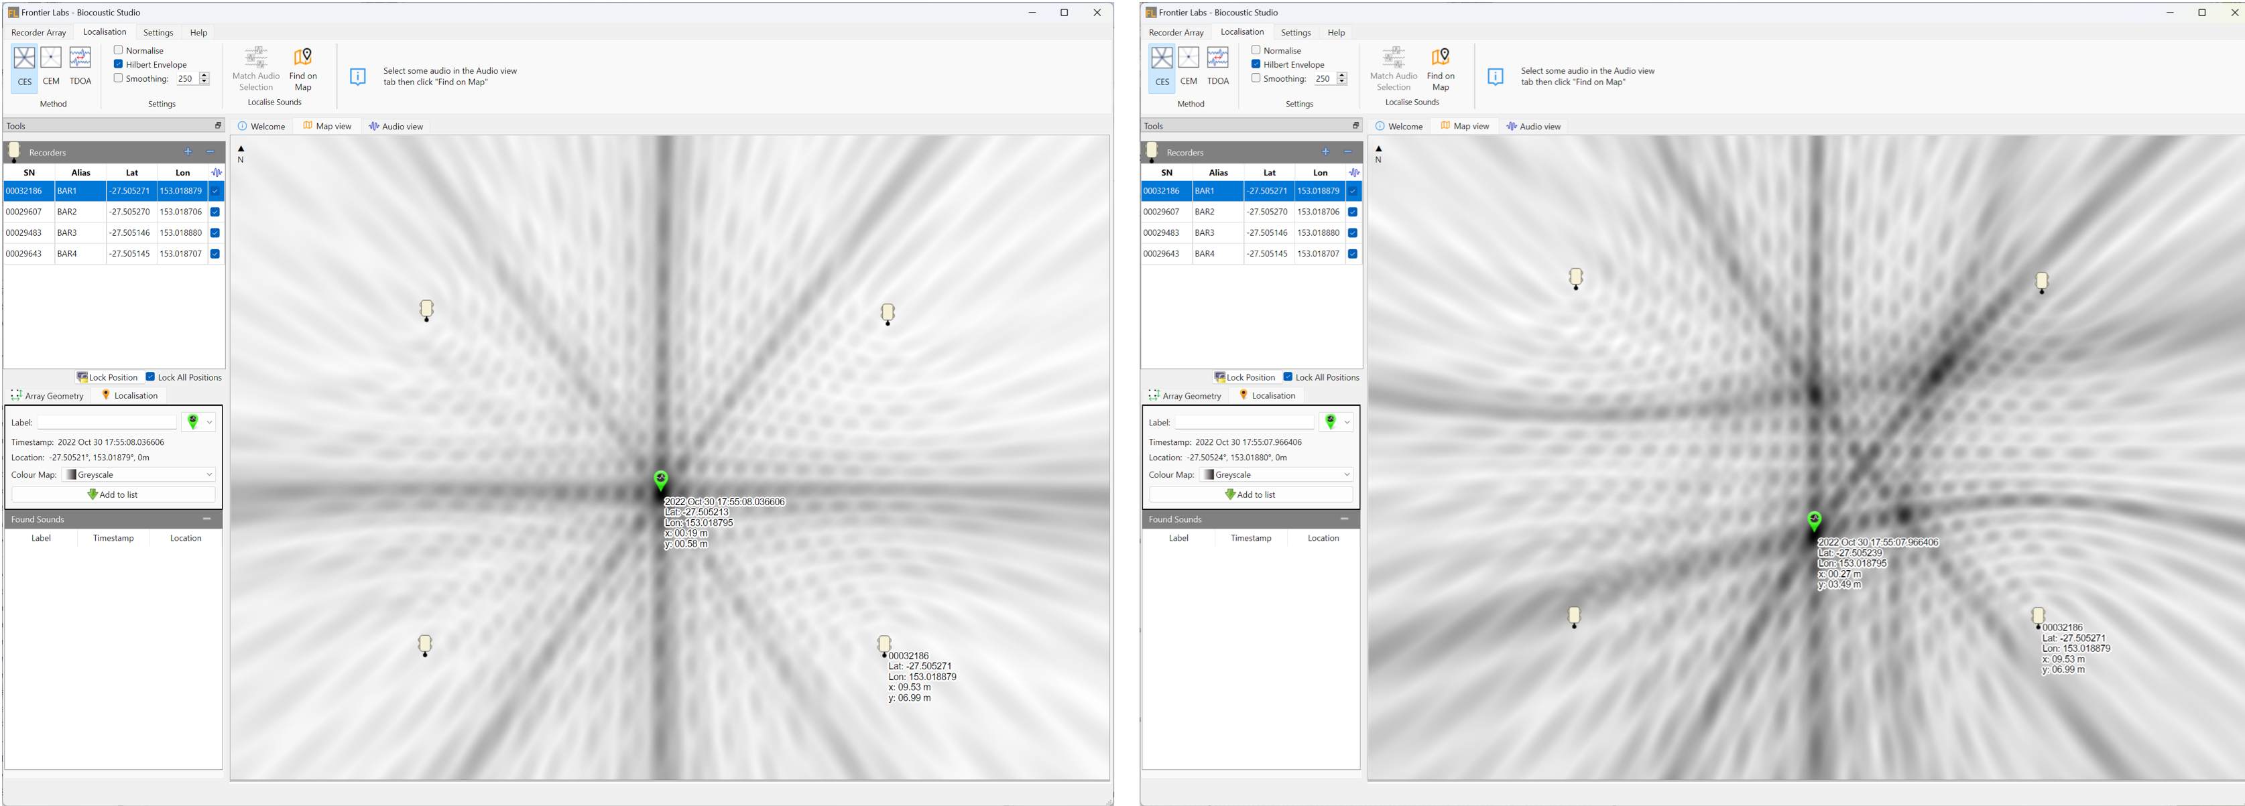Viewport: 2245px width, 806px height.
Task: Undock the Tools panel in right window
Action: [1355, 125]
